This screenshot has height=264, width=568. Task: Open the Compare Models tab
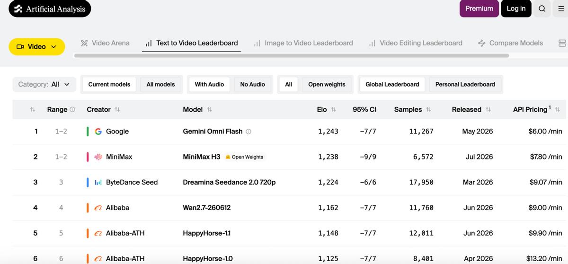click(x=511, y=43)
